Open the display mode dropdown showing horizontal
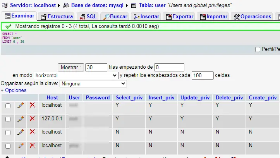This screenshot has width=280, height=158. click(x=76, y=76)
